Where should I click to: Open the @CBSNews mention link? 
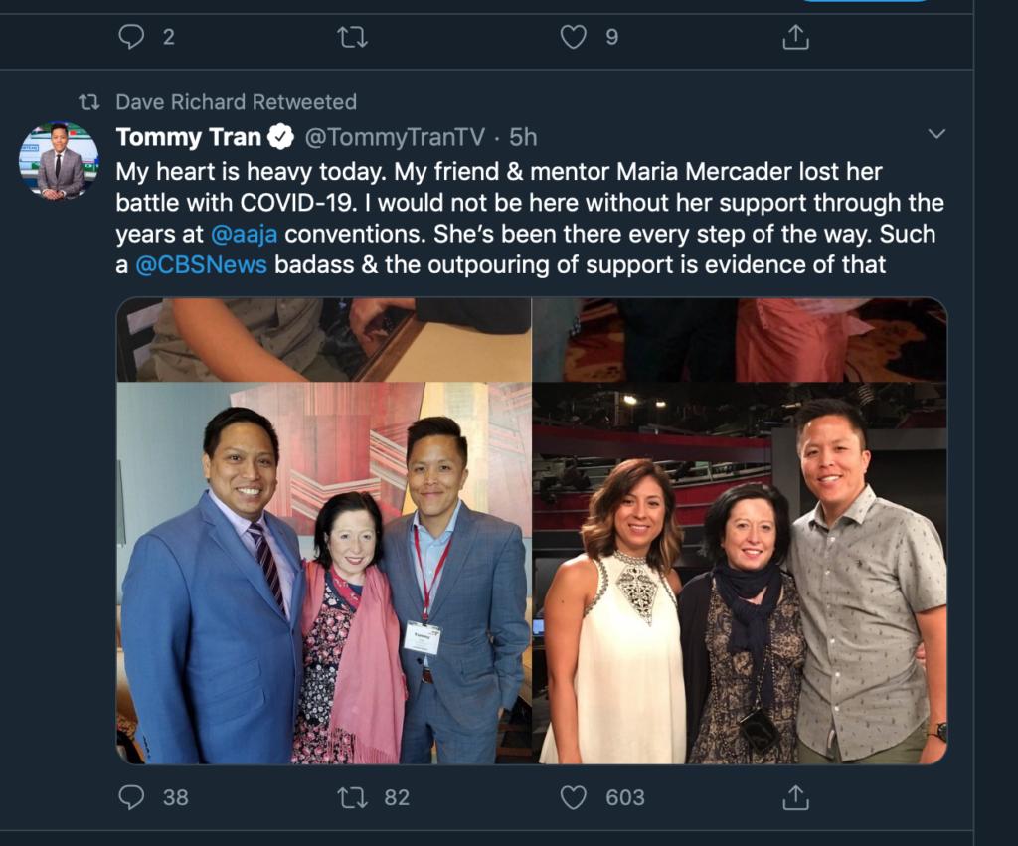click(x=201, y=266)
